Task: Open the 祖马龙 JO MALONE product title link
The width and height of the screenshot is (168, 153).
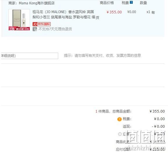Action: (66, 15)
